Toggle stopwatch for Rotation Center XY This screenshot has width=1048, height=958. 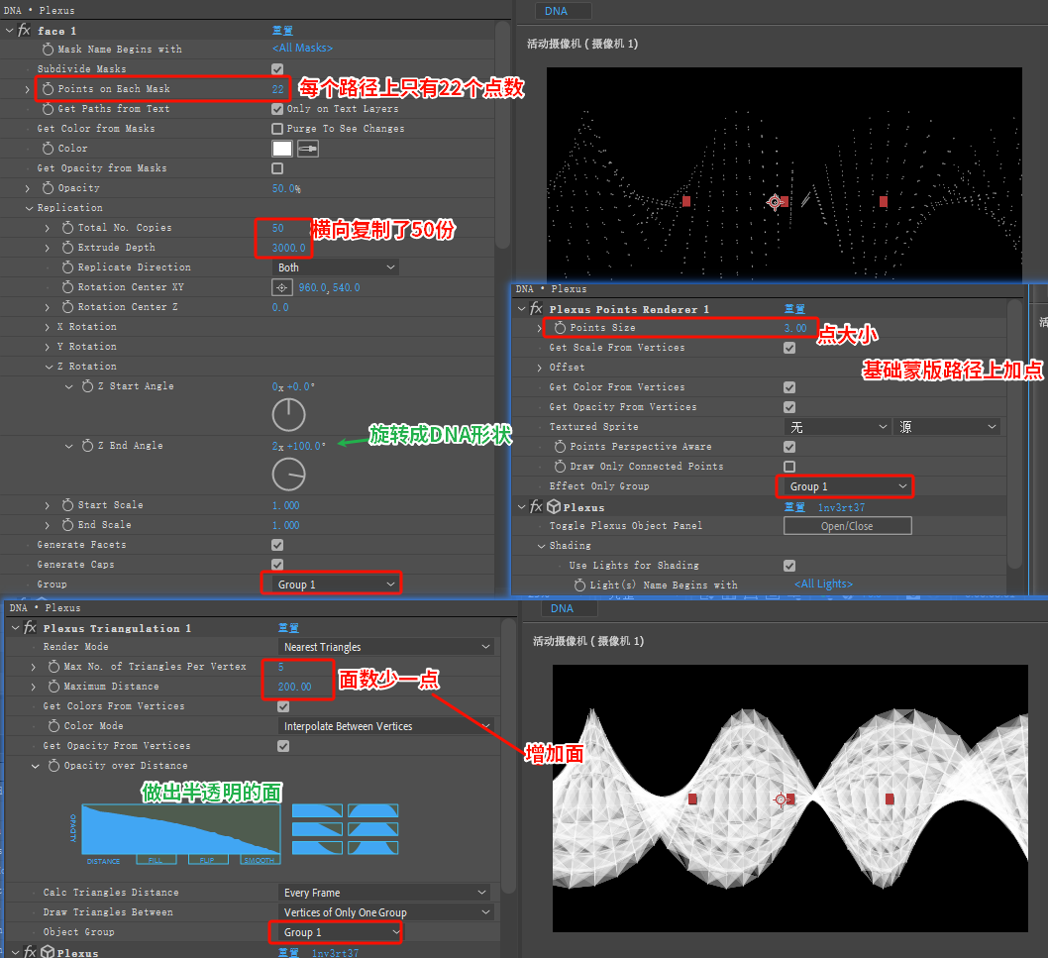[x=68, y=287]
